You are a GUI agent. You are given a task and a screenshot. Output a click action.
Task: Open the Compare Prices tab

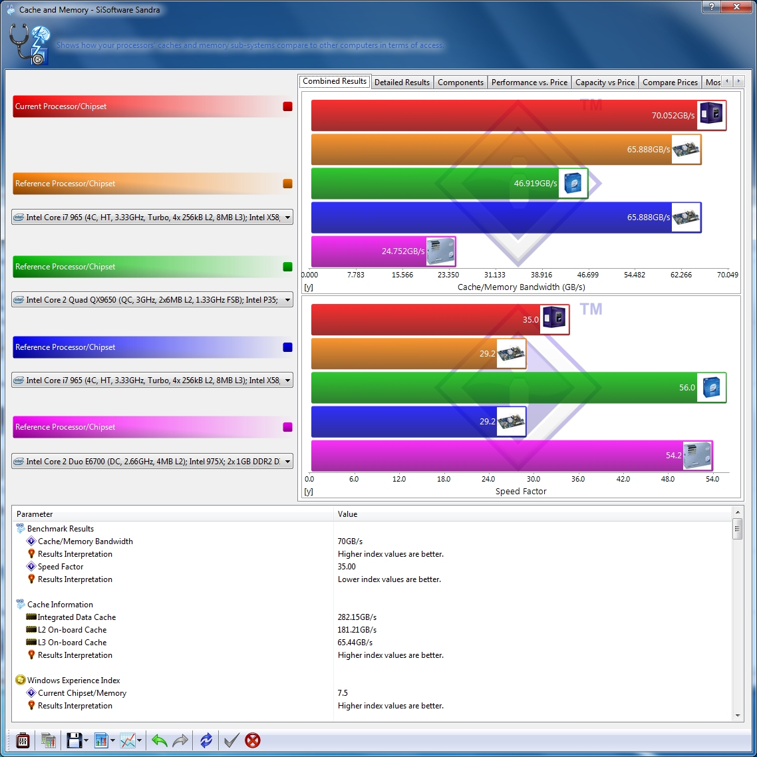click(x=670, y=82)
